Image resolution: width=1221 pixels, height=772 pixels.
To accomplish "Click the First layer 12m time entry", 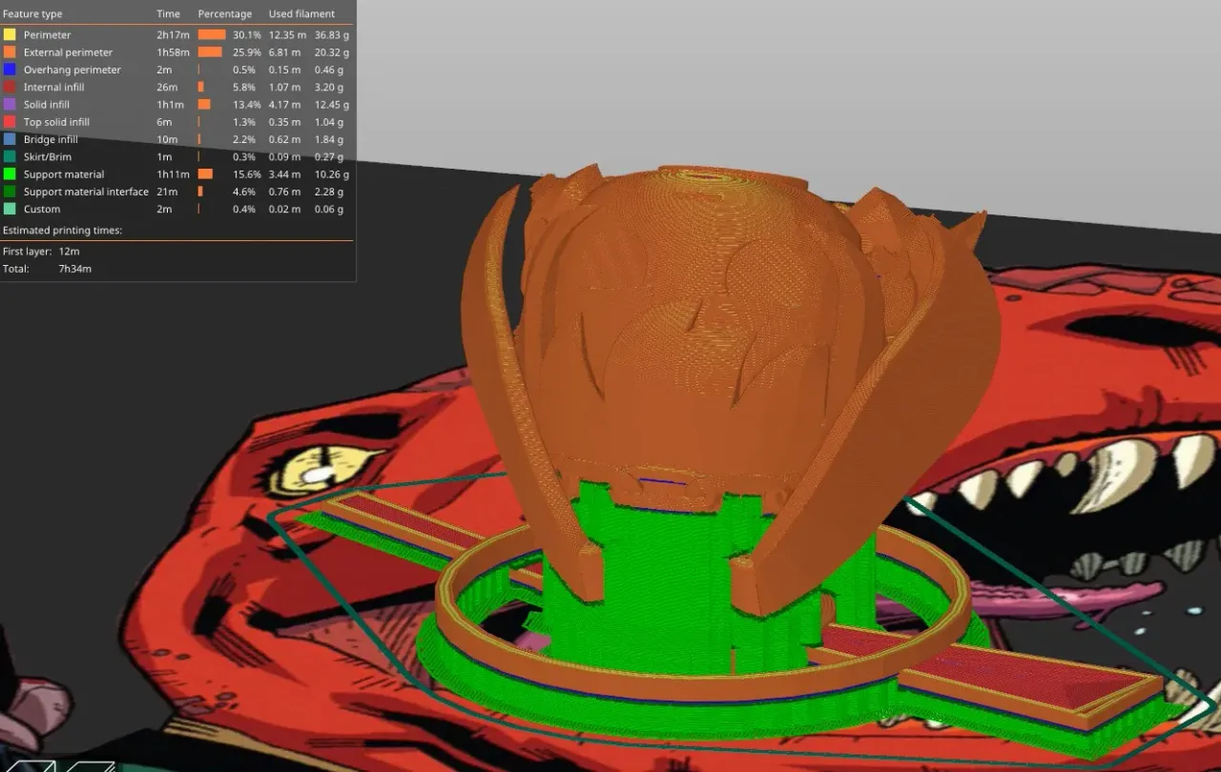I will click(41, 252).
